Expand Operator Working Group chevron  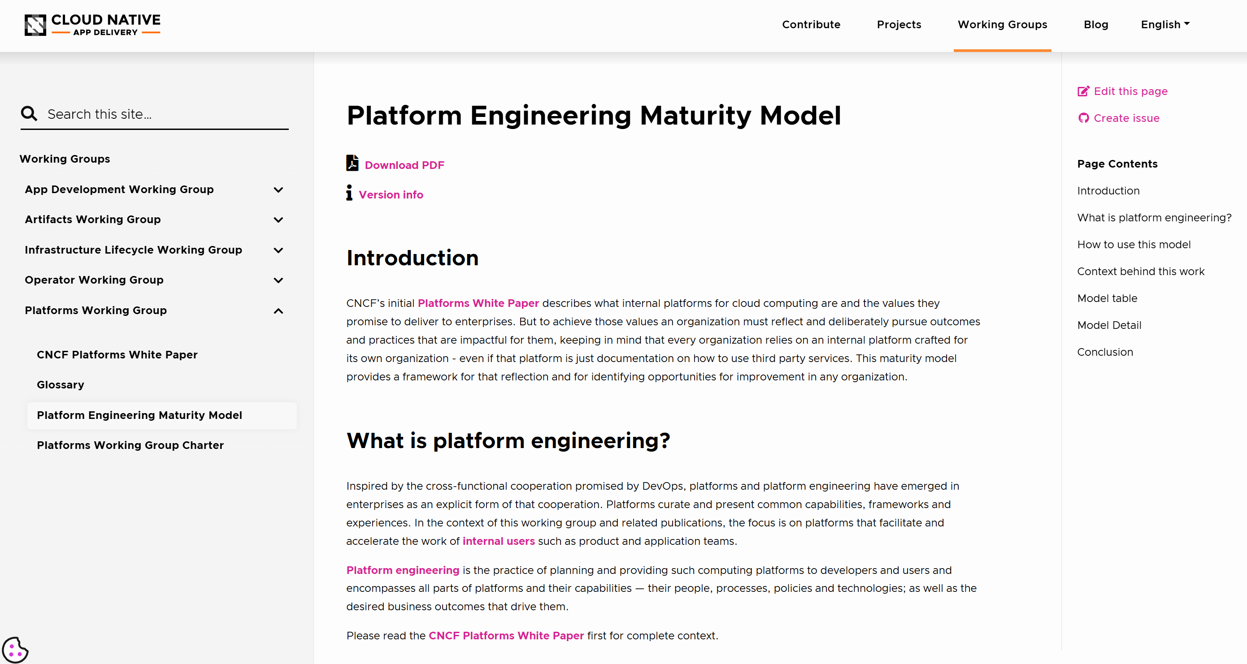(278, 280)
